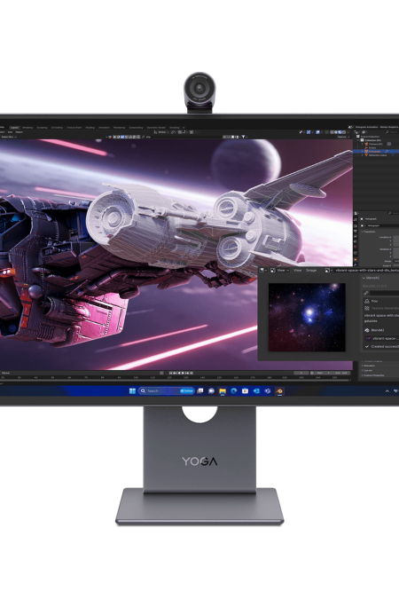Toggle viewport overlays

click(x=317, y=132)
